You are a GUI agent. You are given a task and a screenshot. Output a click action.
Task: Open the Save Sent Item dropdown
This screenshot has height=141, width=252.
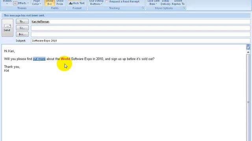153,3
